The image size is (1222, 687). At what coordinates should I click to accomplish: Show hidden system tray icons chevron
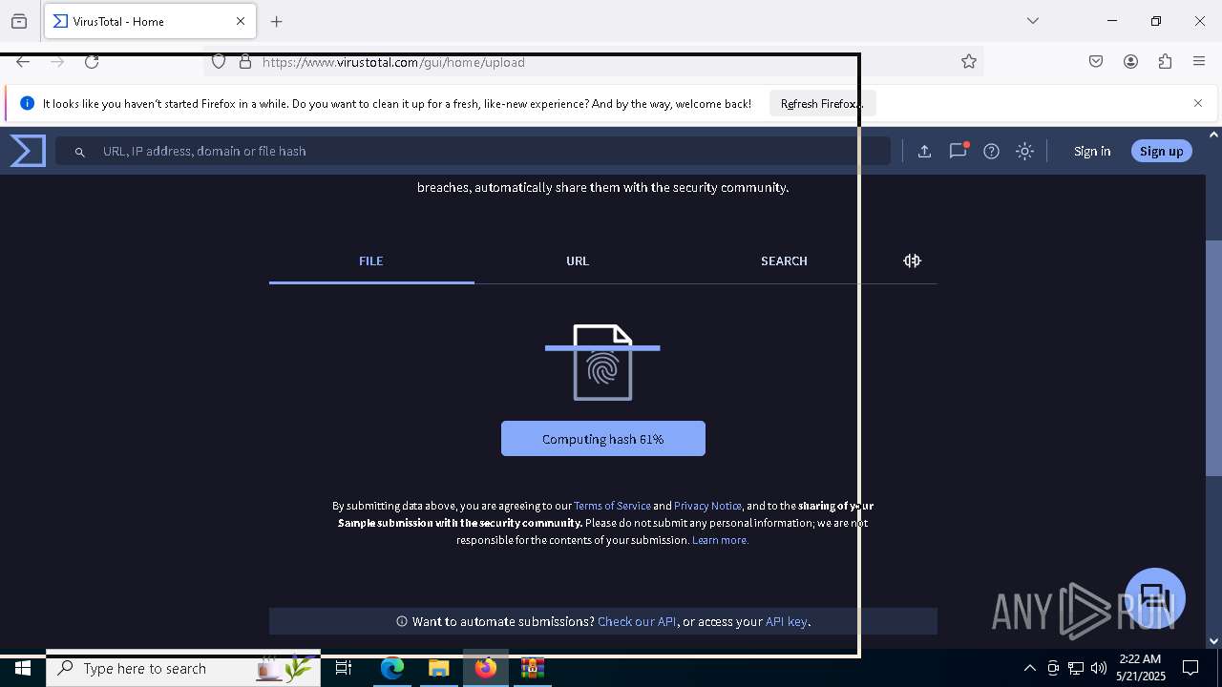click(x=1029, y=668)
